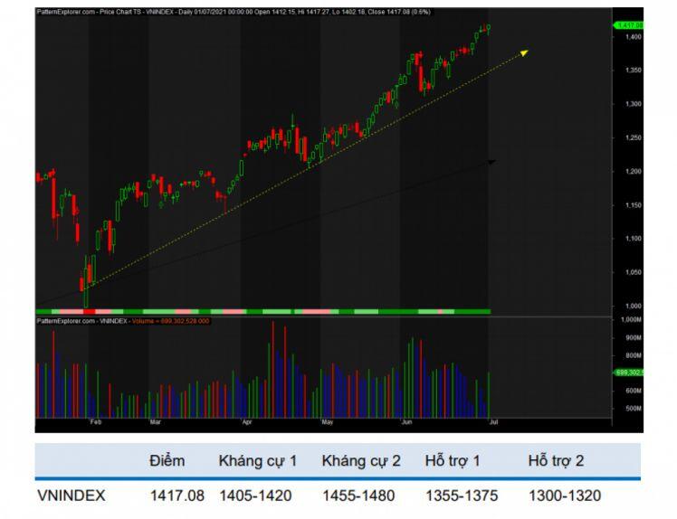Screen dimensions: 677x519
Task: Click the 1,250 price axis label
Action: point(634,138)
